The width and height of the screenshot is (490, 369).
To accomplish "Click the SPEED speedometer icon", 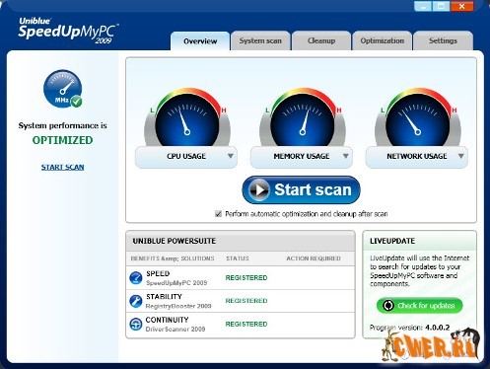I will click(136, 278).
